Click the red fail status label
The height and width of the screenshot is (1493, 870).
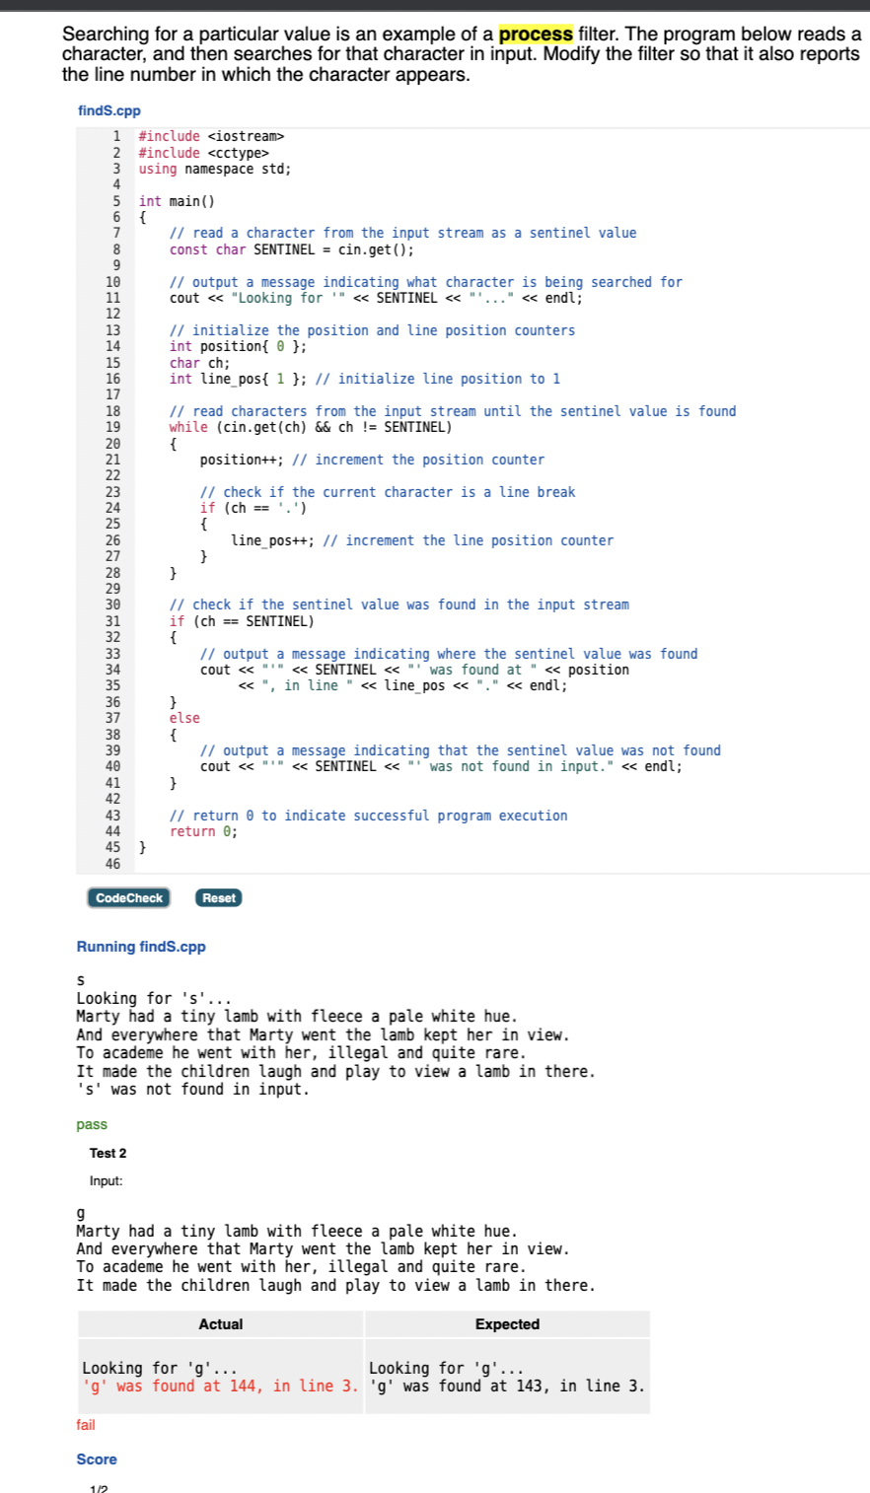coord(84,1424)
